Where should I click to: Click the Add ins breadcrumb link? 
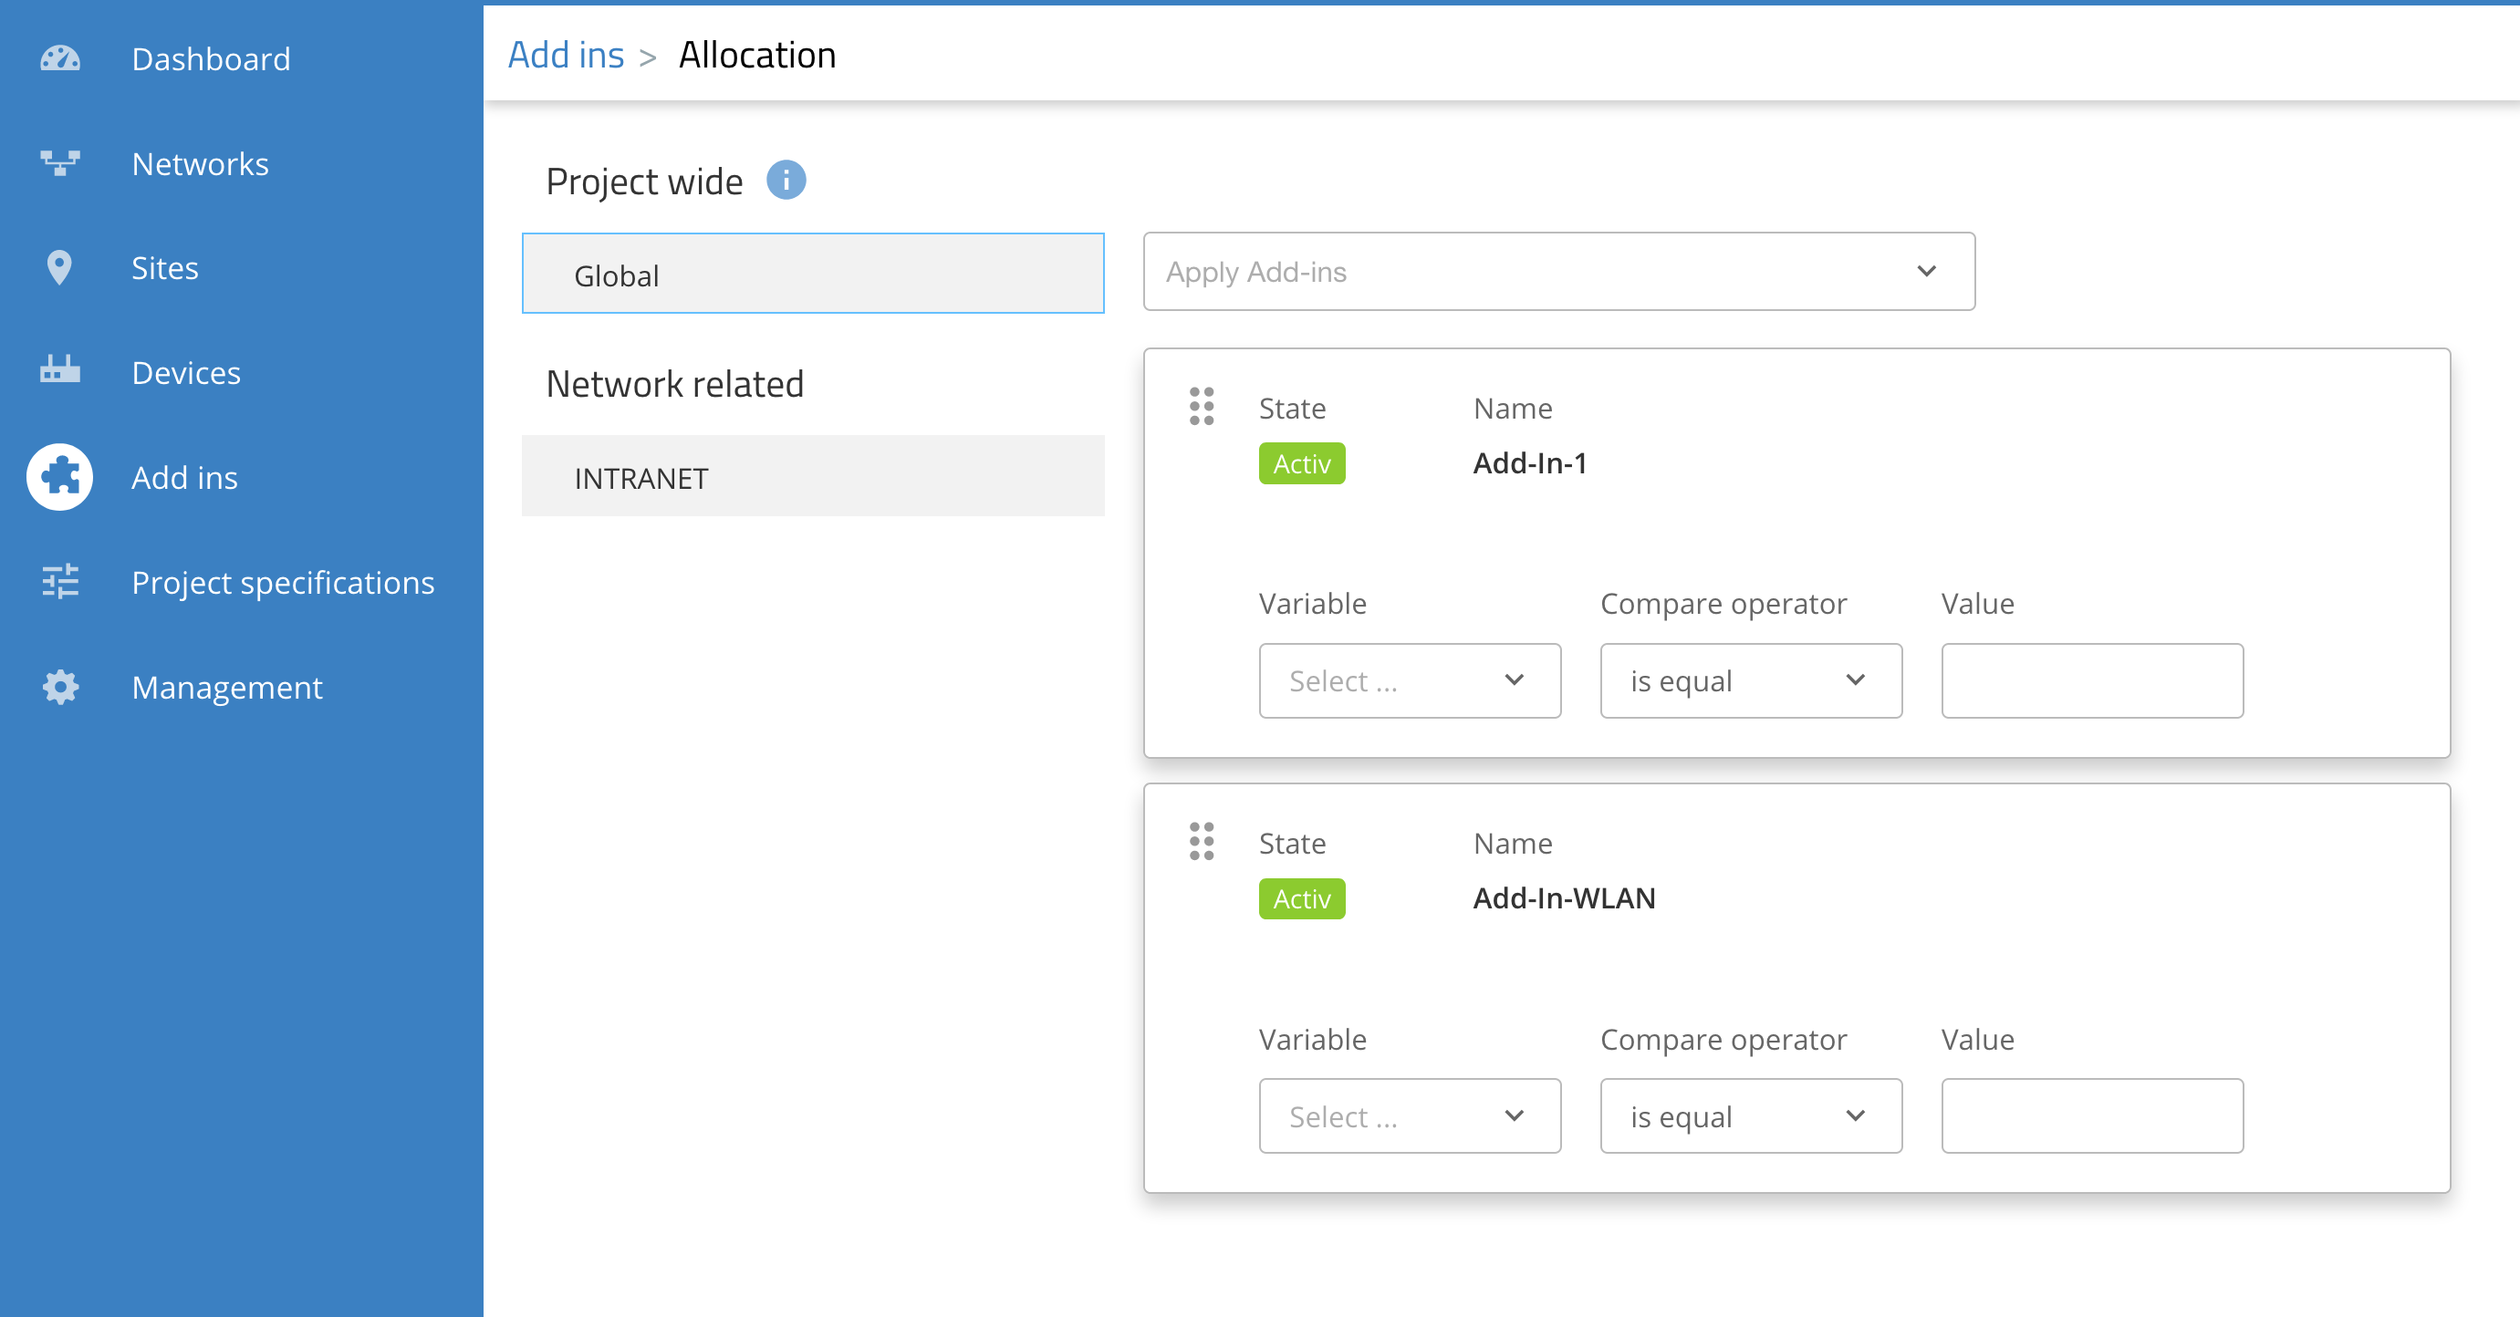pyautogui.click(x=566, y=55)
